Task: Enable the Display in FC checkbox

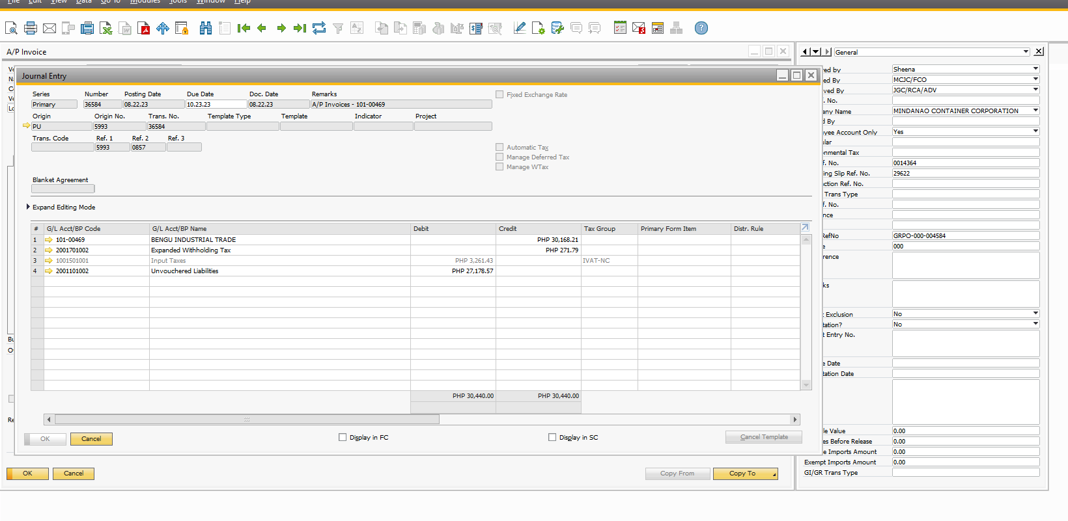Action: pos(343,438)
